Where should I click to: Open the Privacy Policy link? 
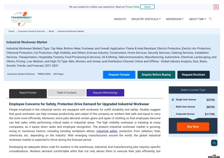132,7
